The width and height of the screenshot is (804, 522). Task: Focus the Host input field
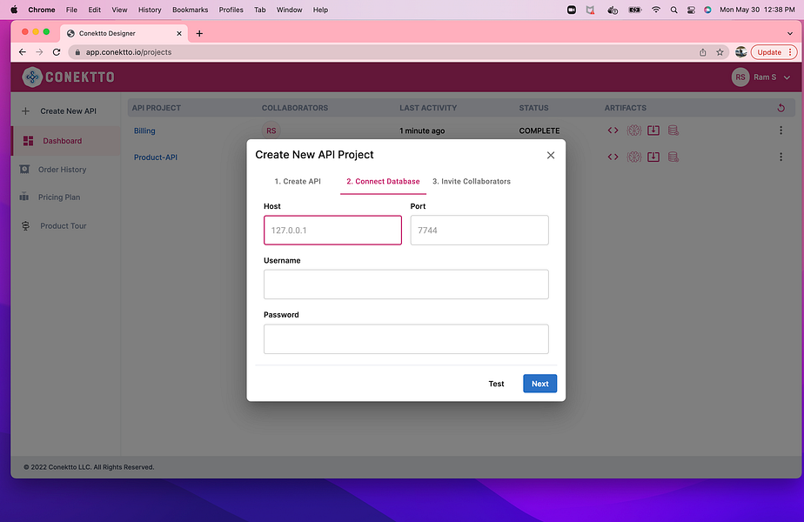pos(332,231)
